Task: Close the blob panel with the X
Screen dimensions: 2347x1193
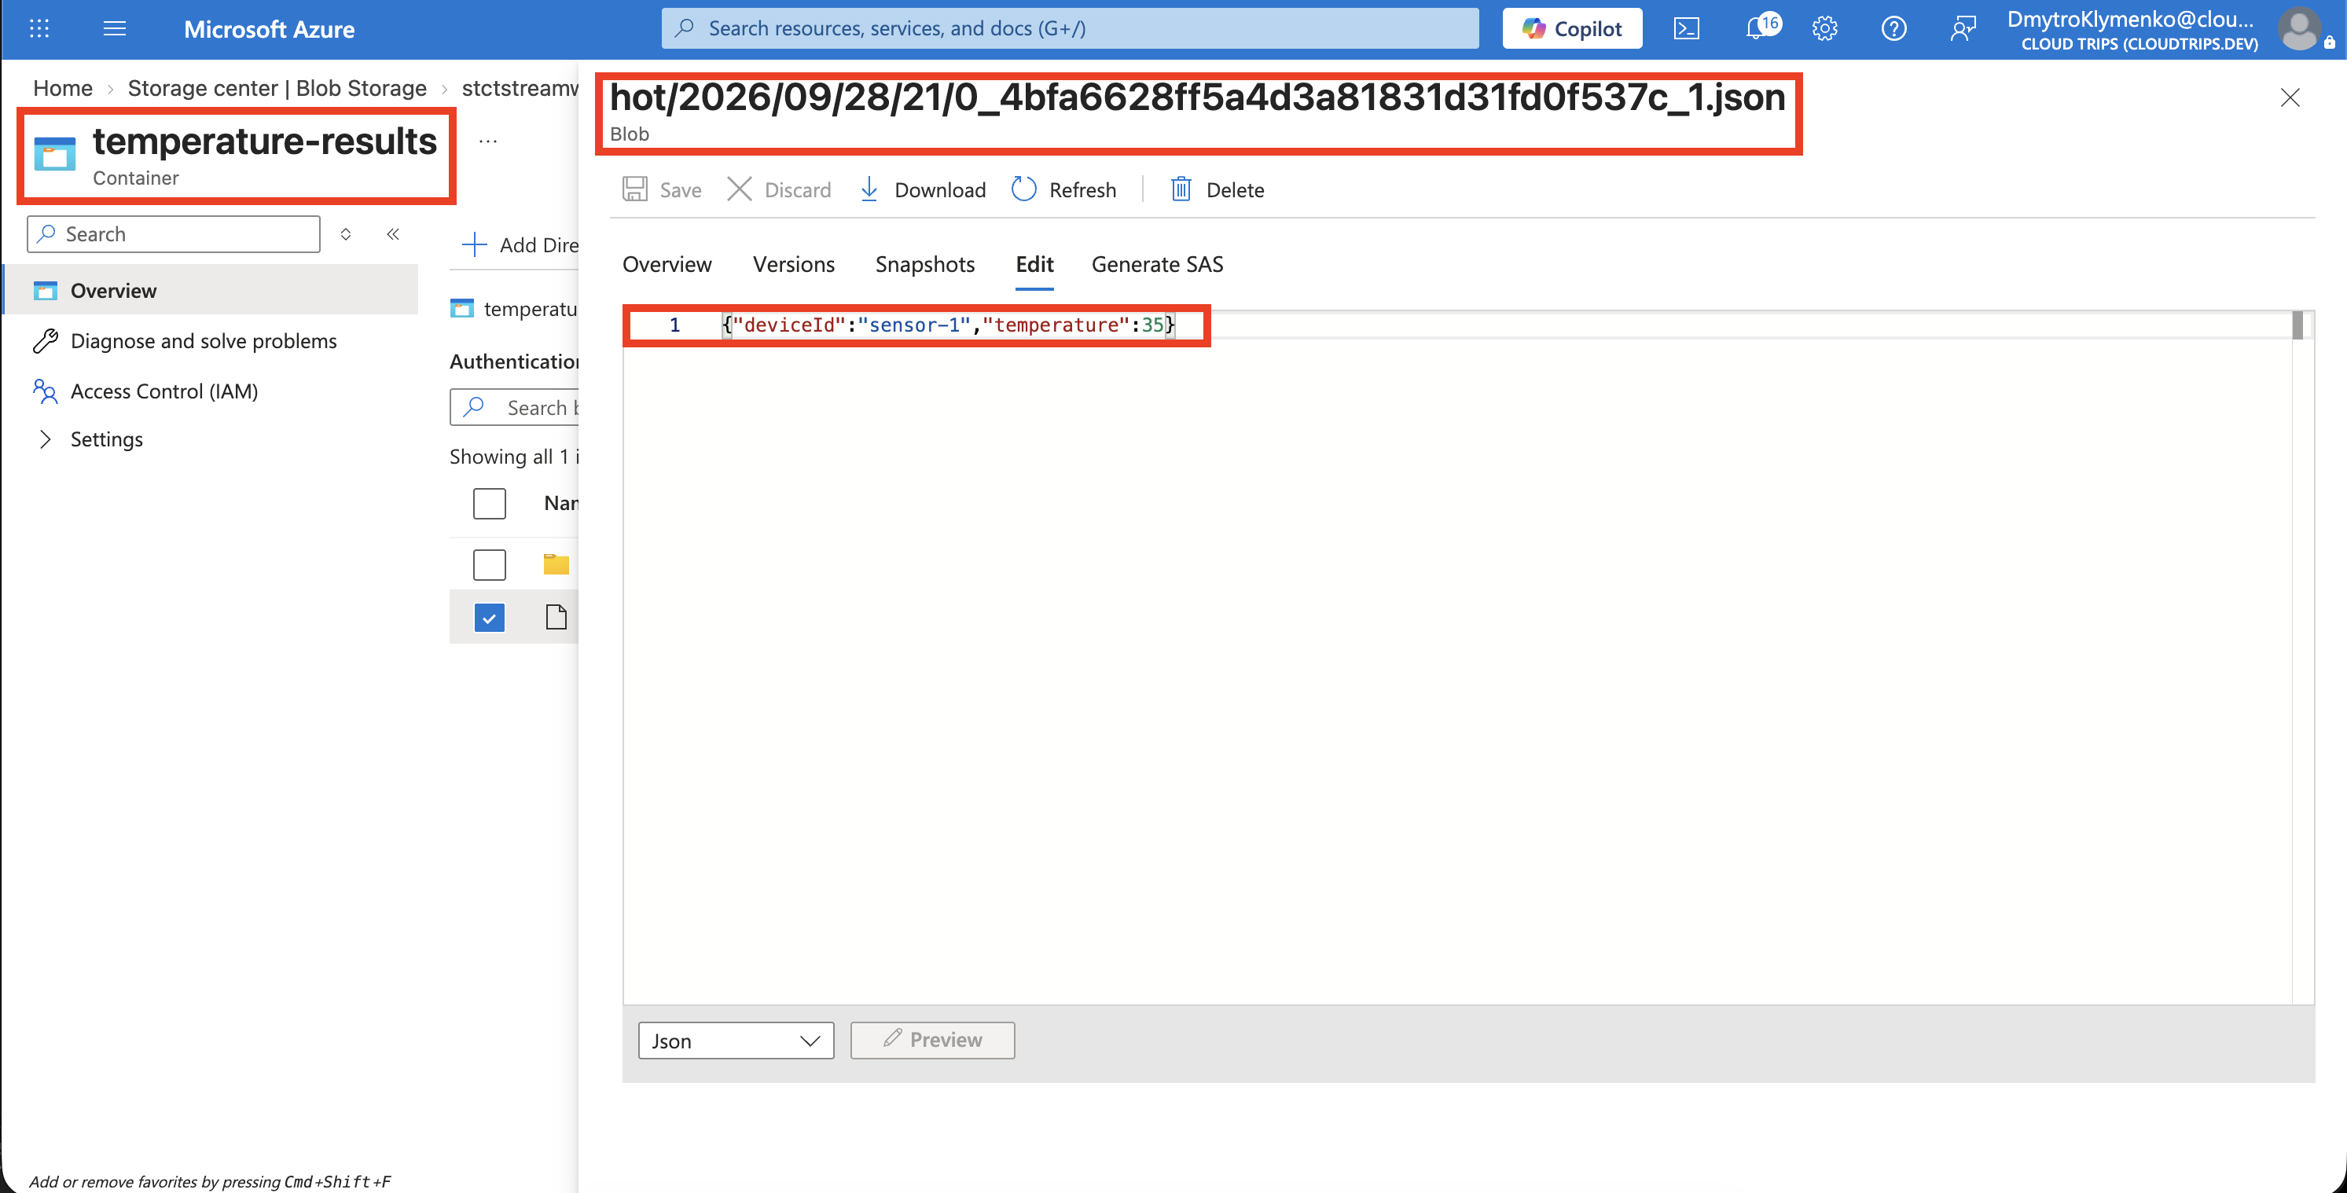Action: click(2290, 97)
